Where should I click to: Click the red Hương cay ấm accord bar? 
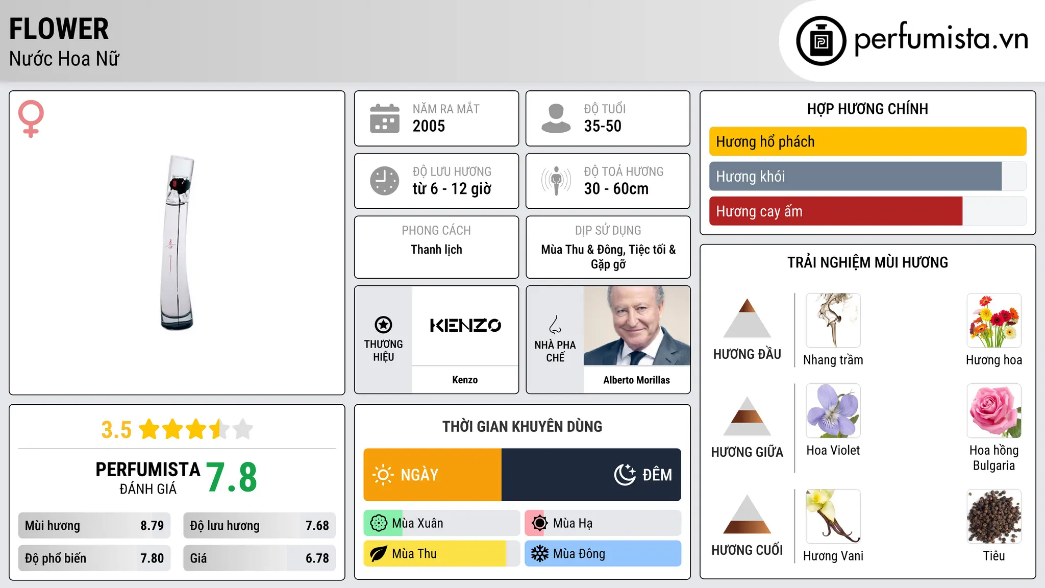836,211
